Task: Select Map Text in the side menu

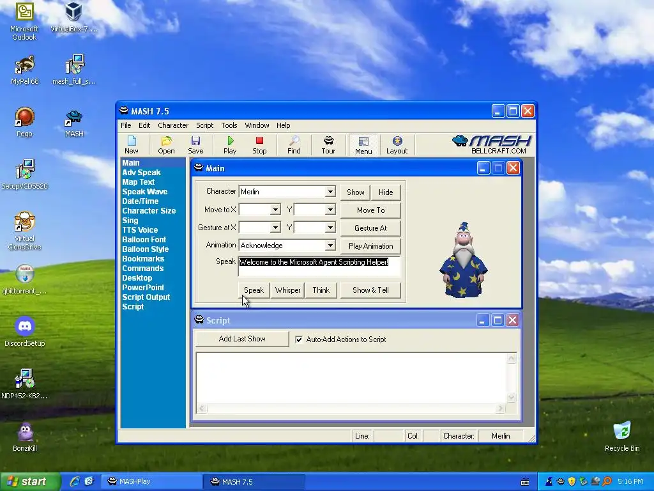Action: (x=139, y=182)
